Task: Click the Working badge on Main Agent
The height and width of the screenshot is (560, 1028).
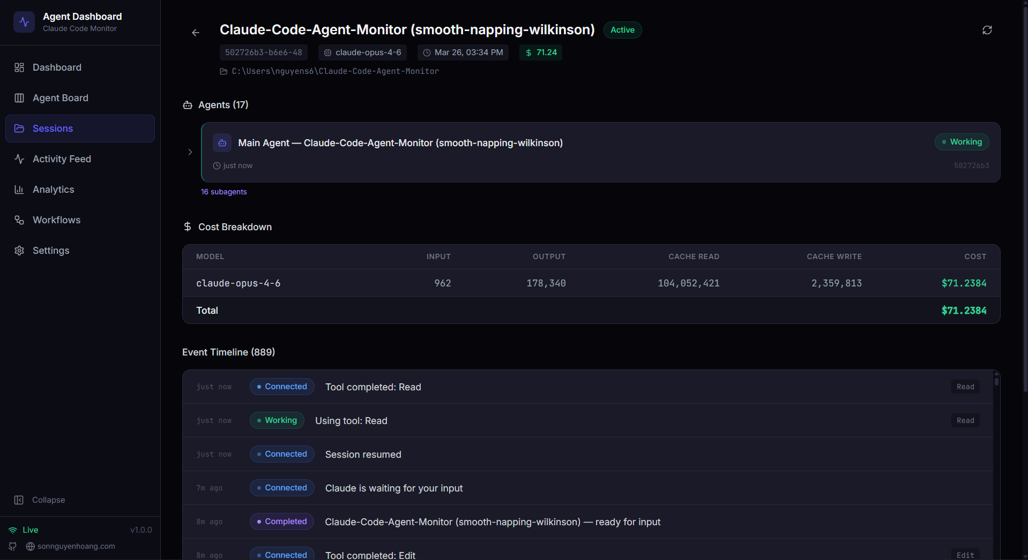Action: 962,142
